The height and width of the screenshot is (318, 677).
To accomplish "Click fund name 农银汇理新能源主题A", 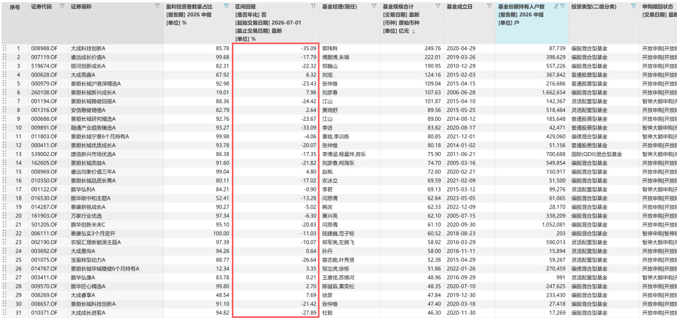I will point(96,242).
